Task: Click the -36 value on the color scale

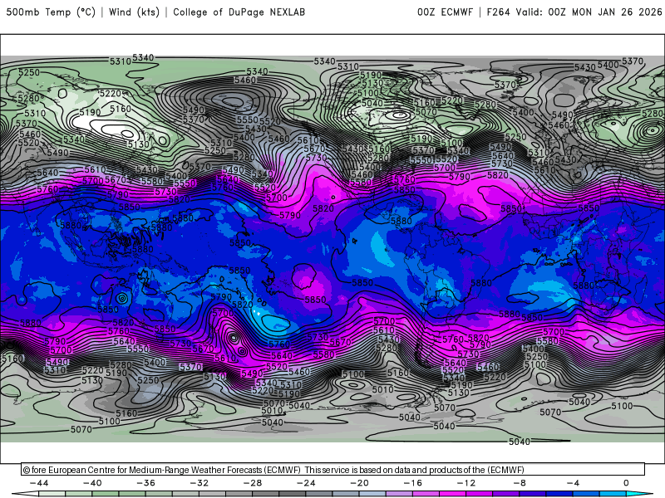Action: [146, 483]
